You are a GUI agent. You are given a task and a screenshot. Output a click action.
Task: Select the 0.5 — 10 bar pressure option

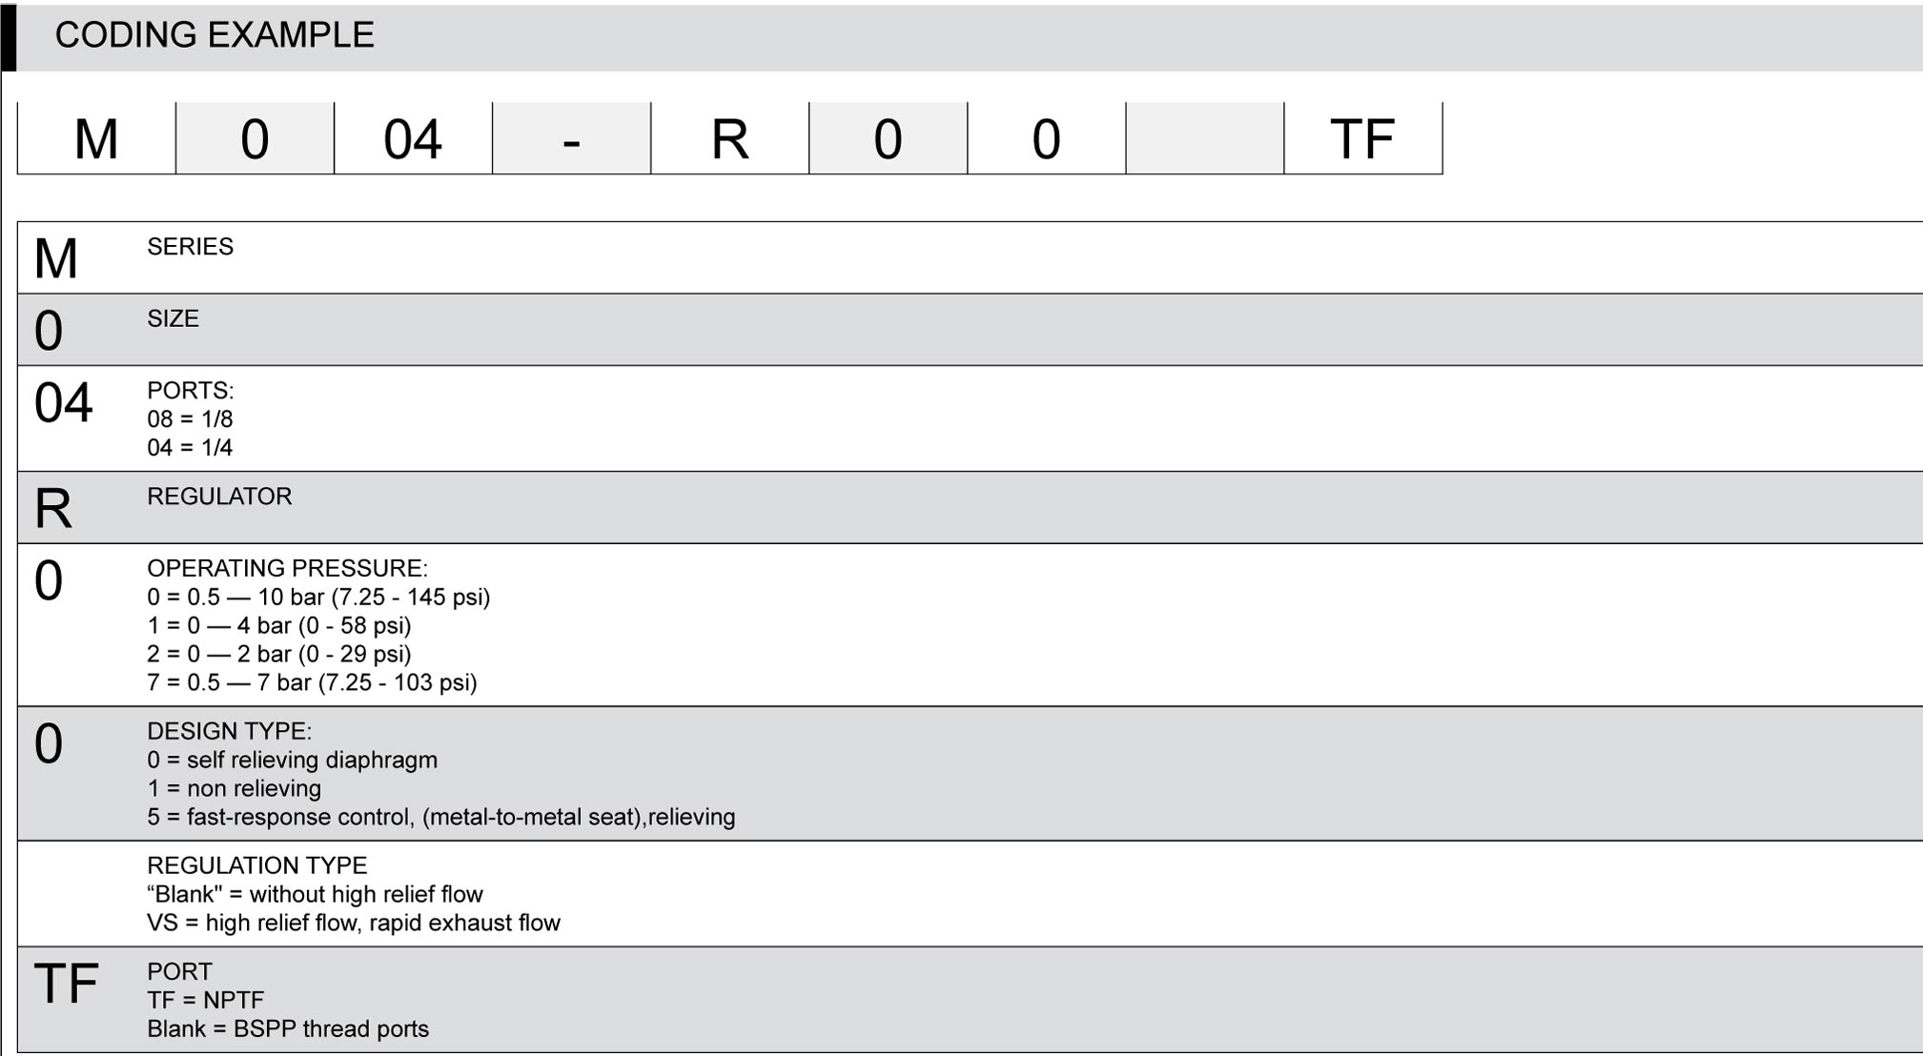[x=318, y=598]
